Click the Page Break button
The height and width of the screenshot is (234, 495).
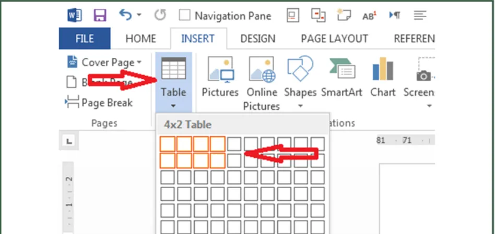[99, 103]
